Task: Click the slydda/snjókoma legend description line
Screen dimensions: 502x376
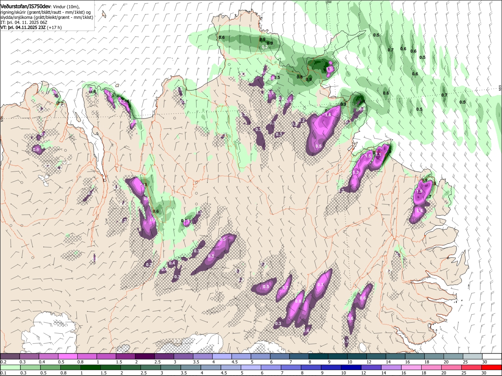Action: coord(47,17)
